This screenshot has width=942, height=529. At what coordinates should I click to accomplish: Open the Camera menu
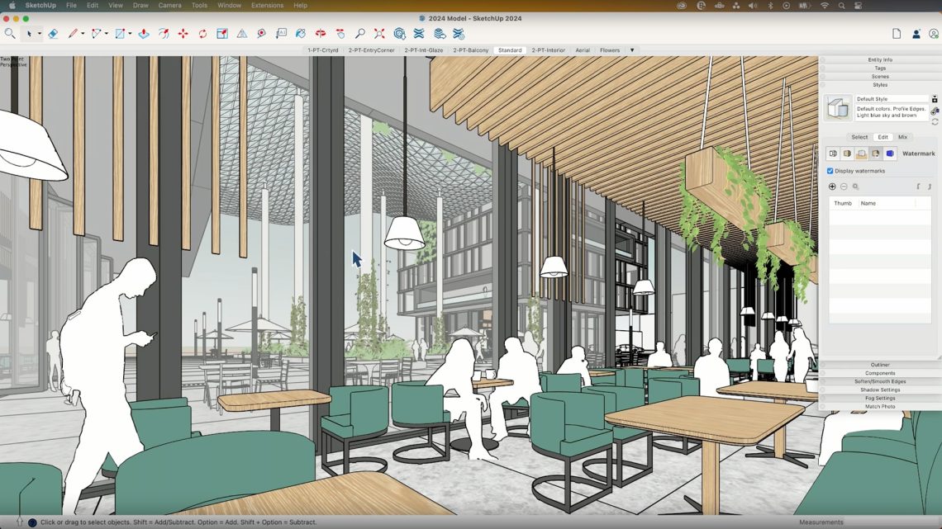point(169,5)
